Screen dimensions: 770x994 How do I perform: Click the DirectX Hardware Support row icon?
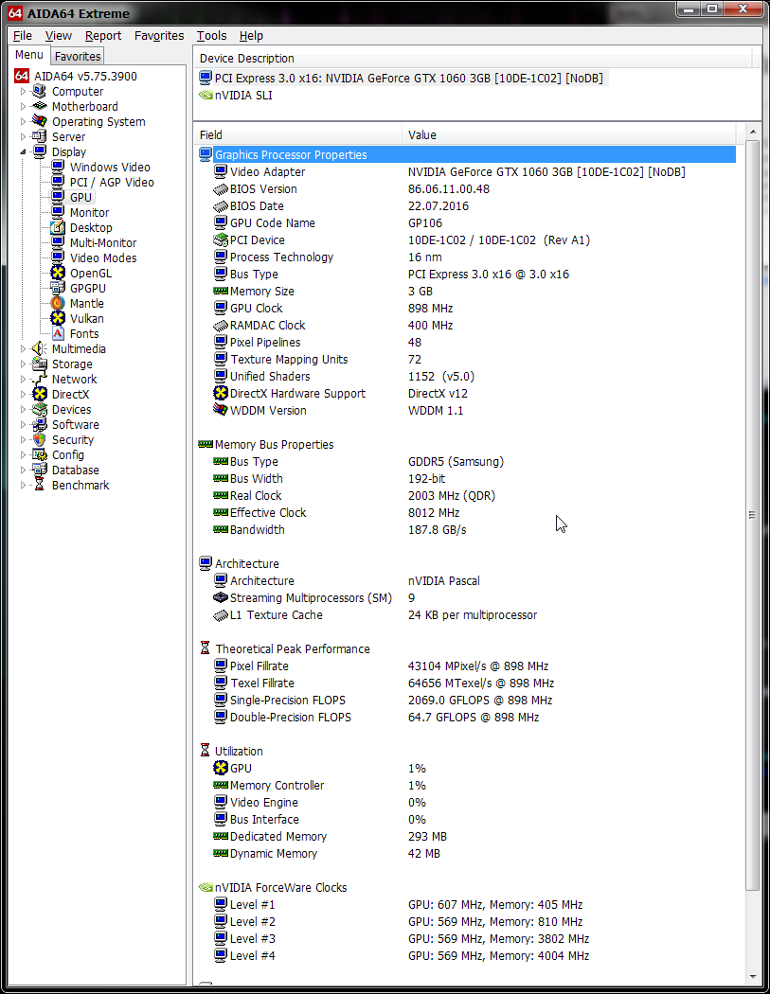click(x=221, y=393)
